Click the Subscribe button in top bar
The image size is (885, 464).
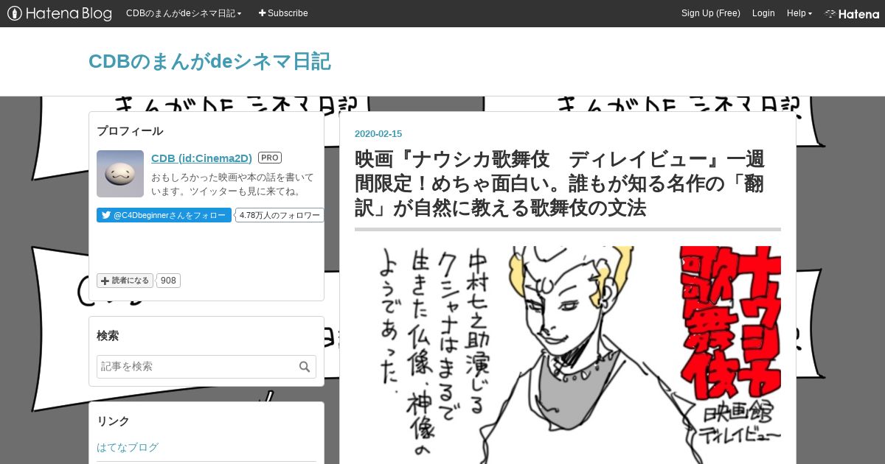283,13
